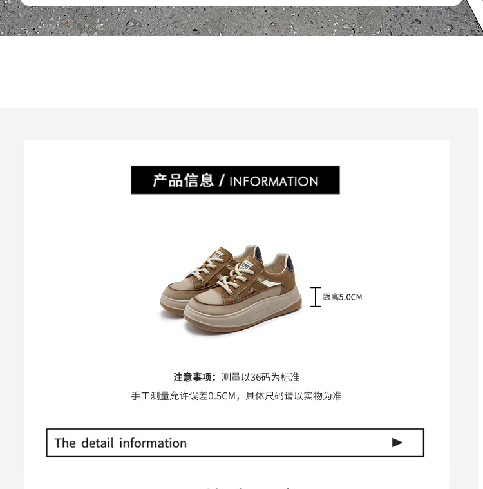The width and height of the screenshot is (483, 489).
Task: Expand The detail information bar
Action: tap(235, 443)
